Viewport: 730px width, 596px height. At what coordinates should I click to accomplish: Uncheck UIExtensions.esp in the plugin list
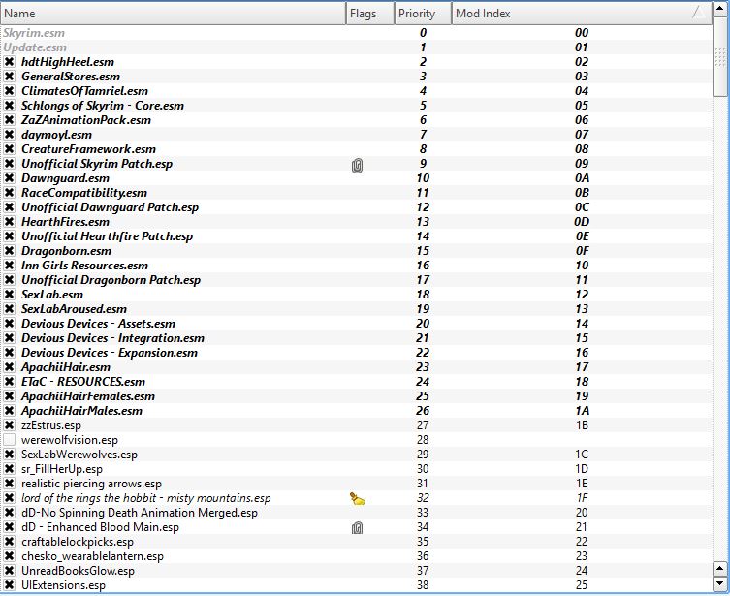[x=10, y=585]
